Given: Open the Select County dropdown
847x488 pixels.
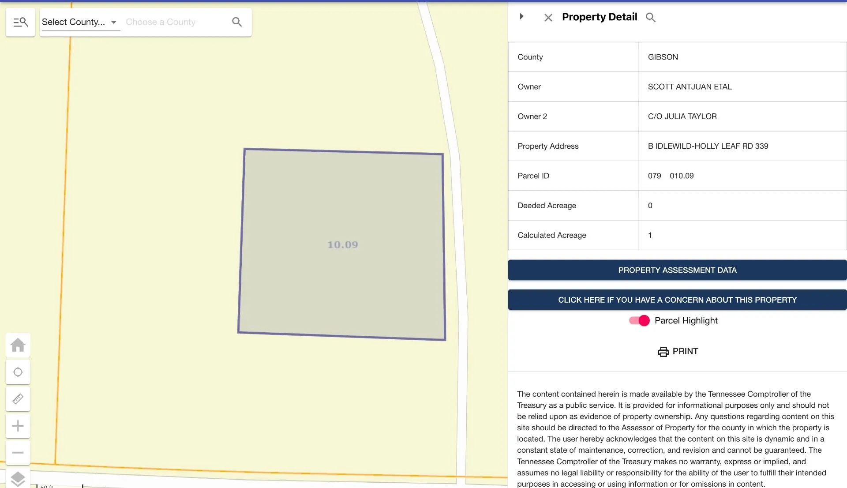Looking at the screenshot, I should click(x=80, y=22).
